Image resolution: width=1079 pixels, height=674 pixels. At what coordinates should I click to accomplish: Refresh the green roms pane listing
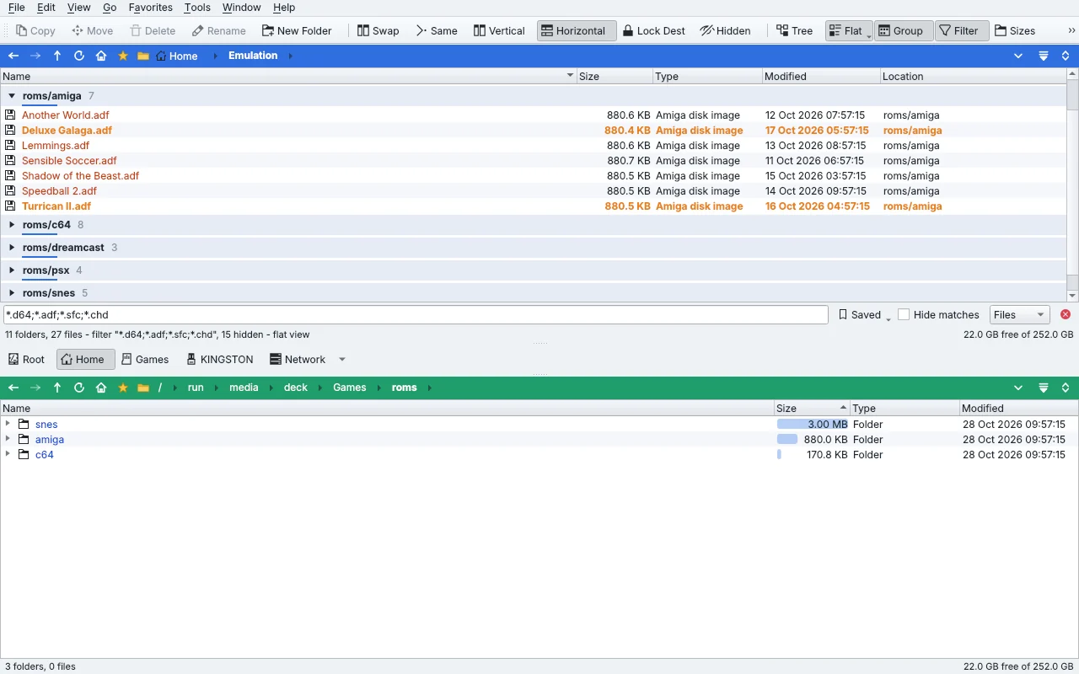tap(79, 388)
